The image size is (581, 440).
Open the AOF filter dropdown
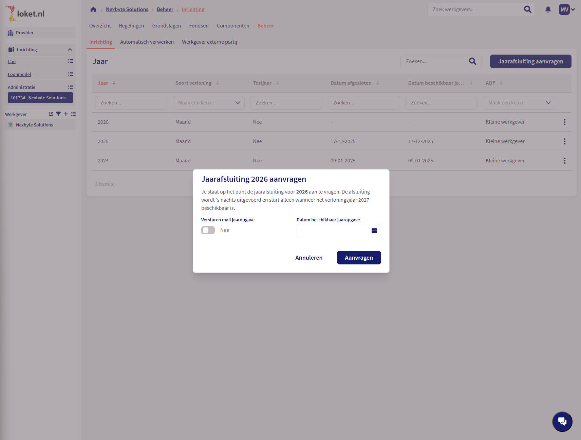519,103
